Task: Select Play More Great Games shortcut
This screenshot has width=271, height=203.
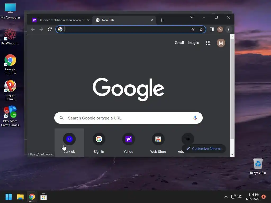Action: coord(10,116)
